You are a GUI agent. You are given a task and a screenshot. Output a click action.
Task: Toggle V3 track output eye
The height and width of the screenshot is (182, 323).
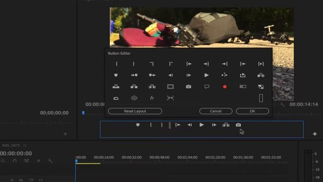(40, 180)
